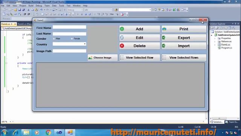Screen dimensions: 241x136
Task: Click Show All Files icon in Solution Explorer
Action: [x=217, y=28]
